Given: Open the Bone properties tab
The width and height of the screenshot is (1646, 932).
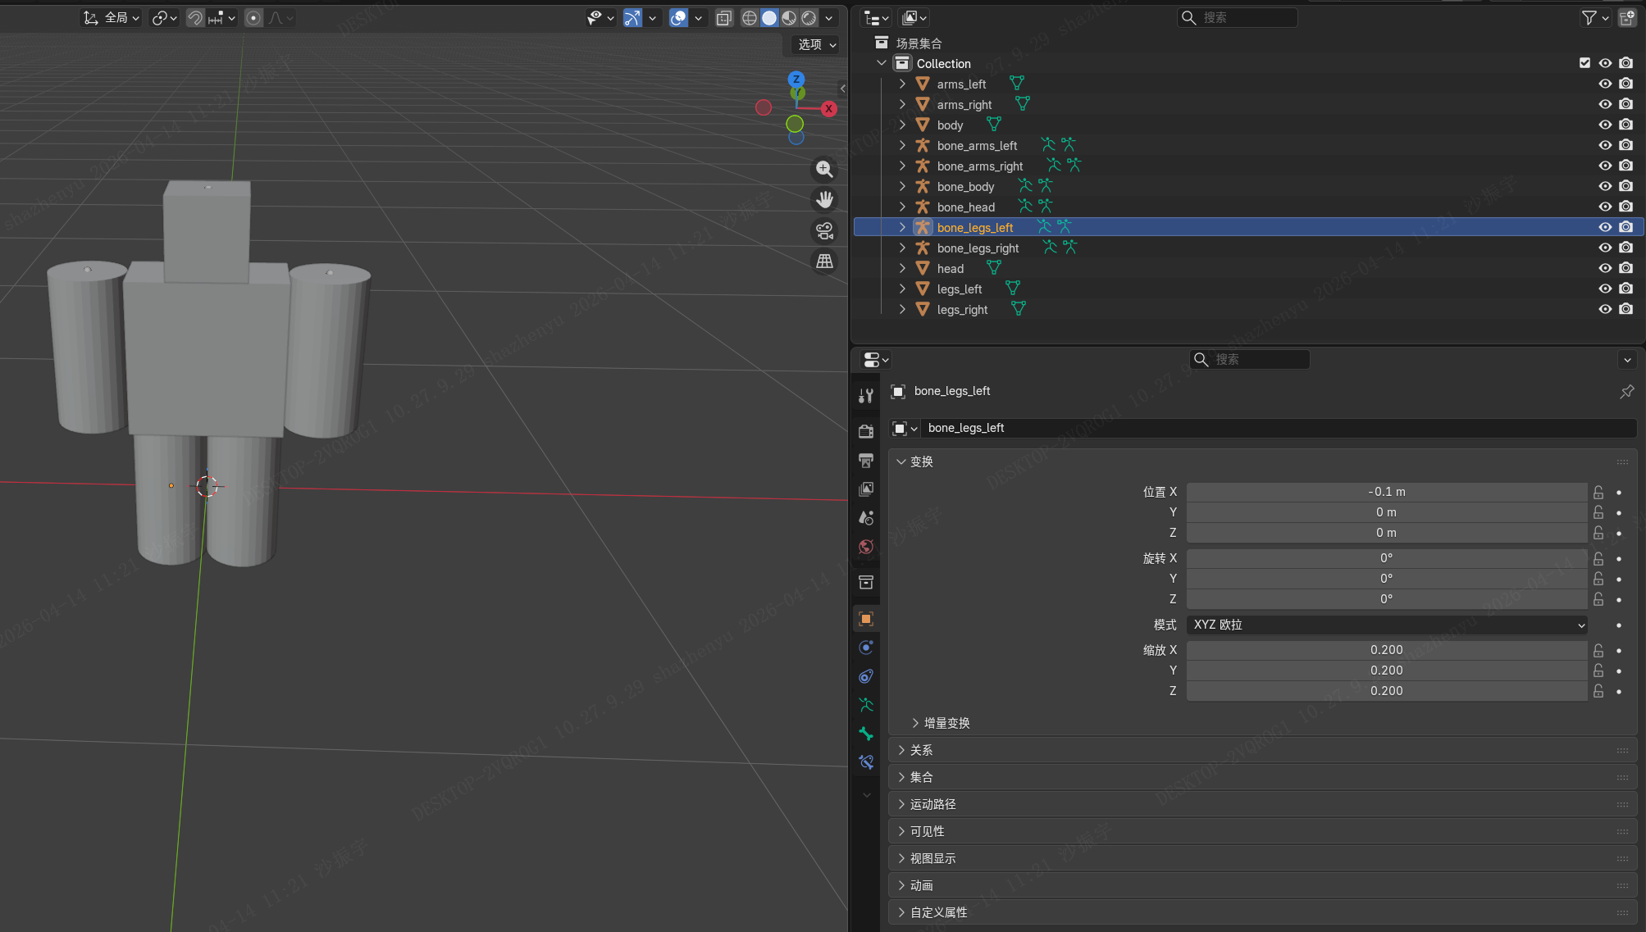Looking at the screenshot, I should [865, 734].
